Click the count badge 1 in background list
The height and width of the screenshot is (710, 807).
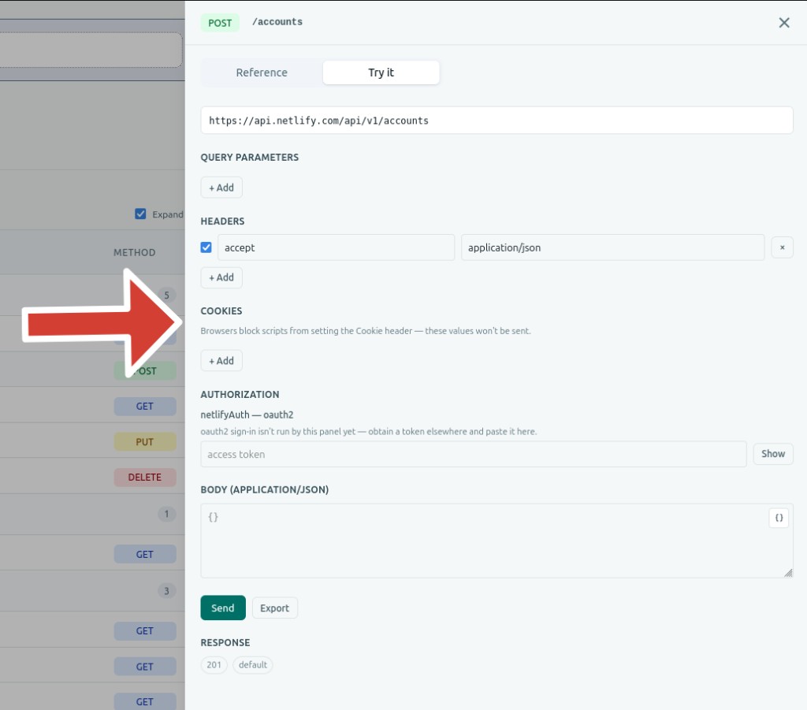[x=166, y=514]
